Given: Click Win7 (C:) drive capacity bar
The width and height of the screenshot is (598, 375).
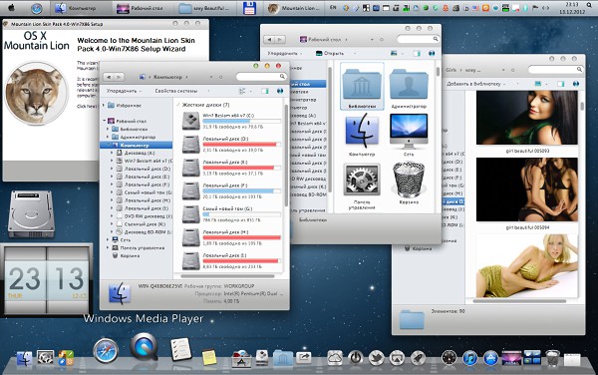Looking at the screenshot, I should click(241, 121).
